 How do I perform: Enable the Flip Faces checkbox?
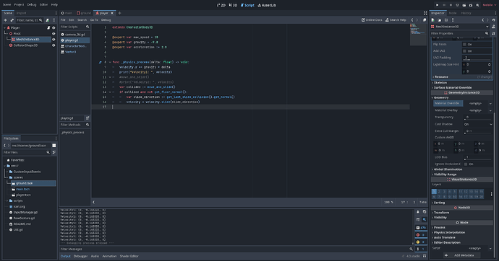pos(464,45)
